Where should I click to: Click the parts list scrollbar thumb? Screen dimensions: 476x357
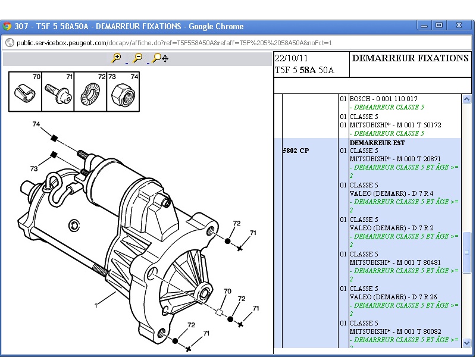point(466,252)
